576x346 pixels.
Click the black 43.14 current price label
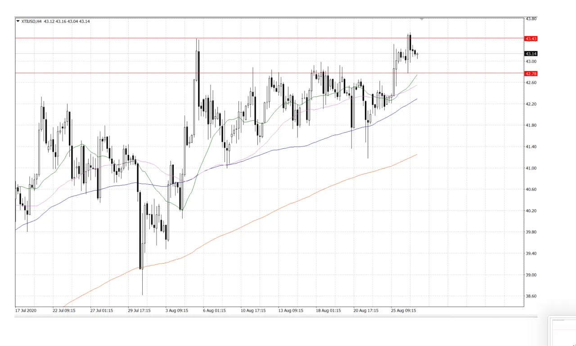click(x=531, y=54)
